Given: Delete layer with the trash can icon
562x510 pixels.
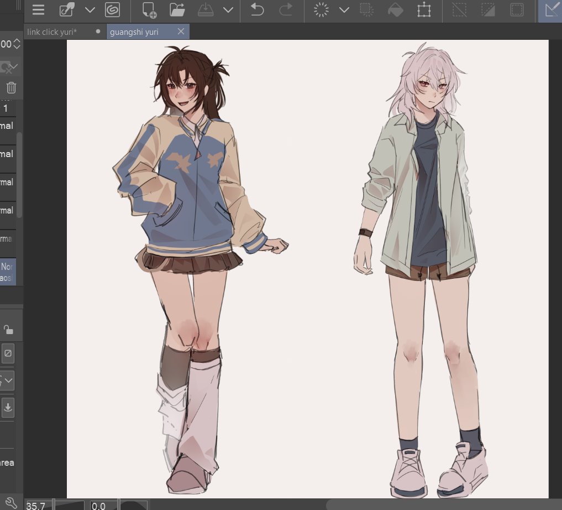Looking at the screenshot, I should pyautogui.click(x=11, y=87).
